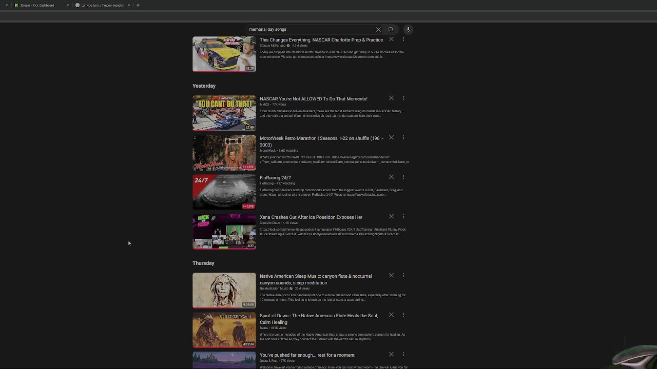
Task: Play the purple landscape 'rest for a moment' thumbnail
Action: pyautogui.click(x=224, y=360)
